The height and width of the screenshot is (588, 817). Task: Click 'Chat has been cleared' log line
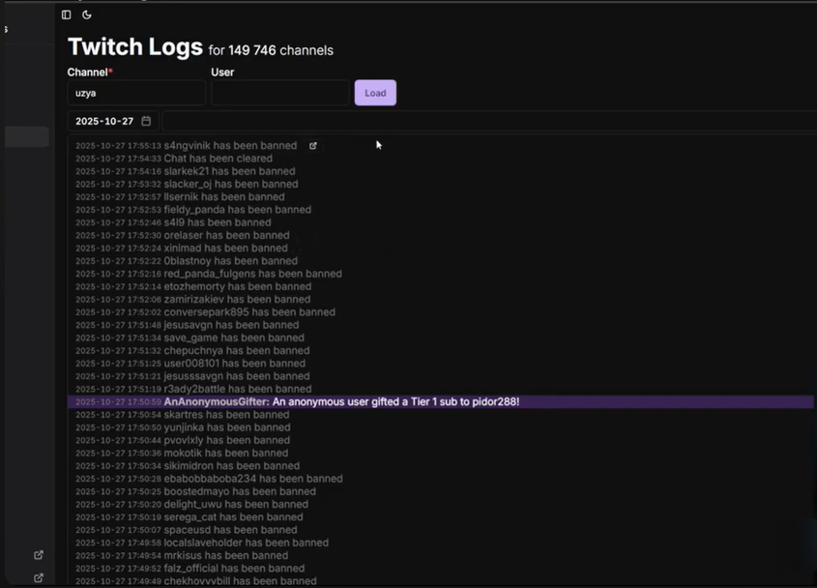218,159
